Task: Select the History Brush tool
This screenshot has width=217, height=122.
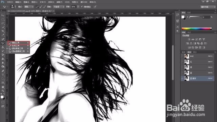Action: click(3, 51)
